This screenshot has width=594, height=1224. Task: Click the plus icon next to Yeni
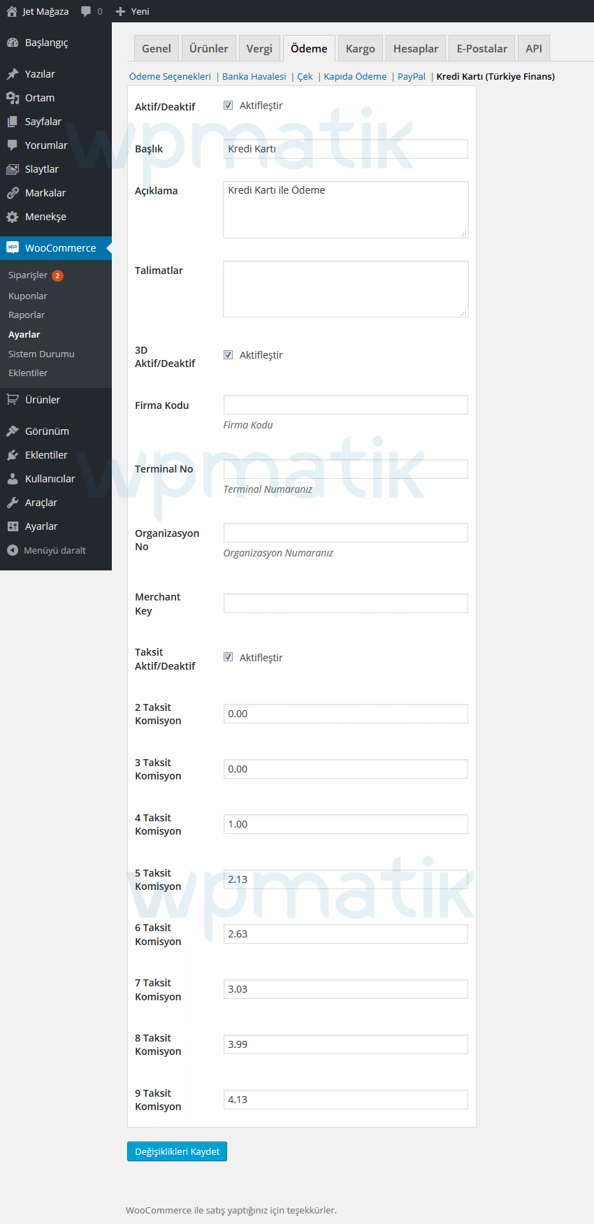tap(120, 11)
